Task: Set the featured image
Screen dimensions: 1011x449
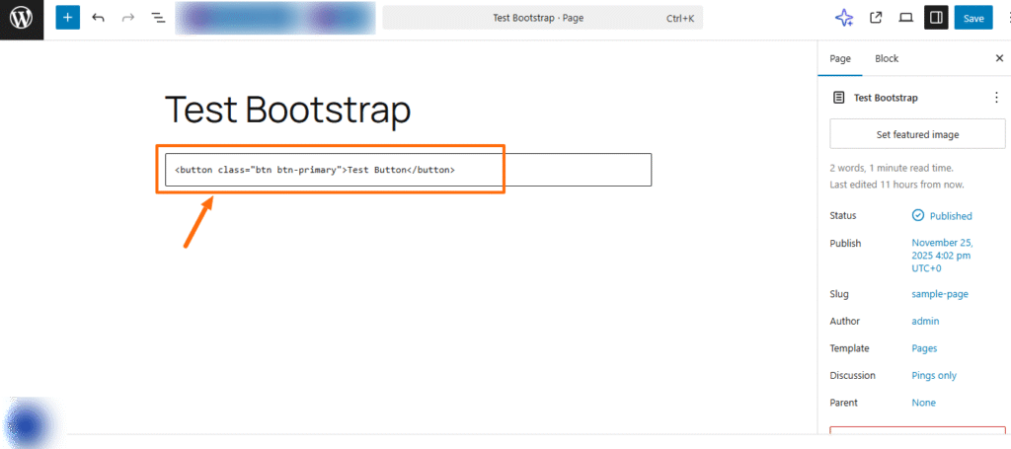Action: click(917, 135)
